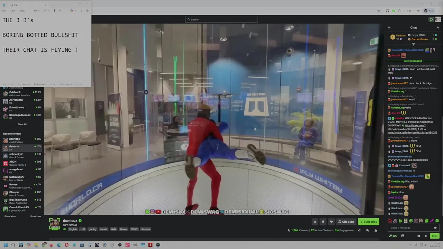Open the Windows Start menu
This screenshot has height=249, width=443.
pos(6,245)
